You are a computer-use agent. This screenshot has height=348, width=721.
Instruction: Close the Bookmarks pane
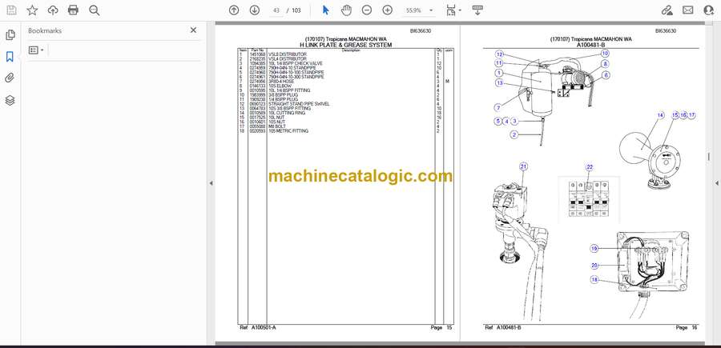point(193,30)
